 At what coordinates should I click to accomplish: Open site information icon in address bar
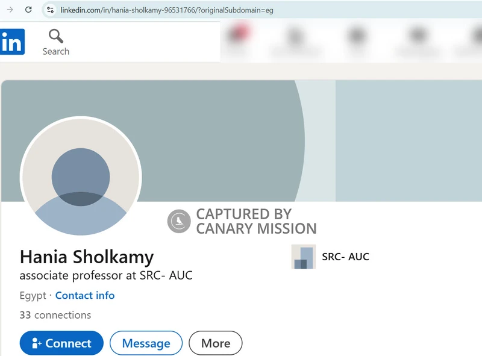[50, 10]
